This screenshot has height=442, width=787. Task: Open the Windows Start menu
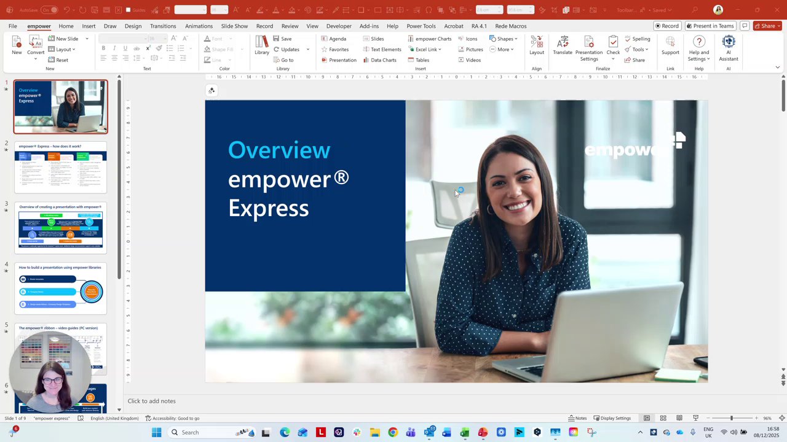156,432
